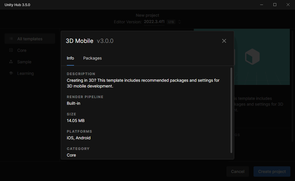Click the Core category icon

click(x=12, y=50)
